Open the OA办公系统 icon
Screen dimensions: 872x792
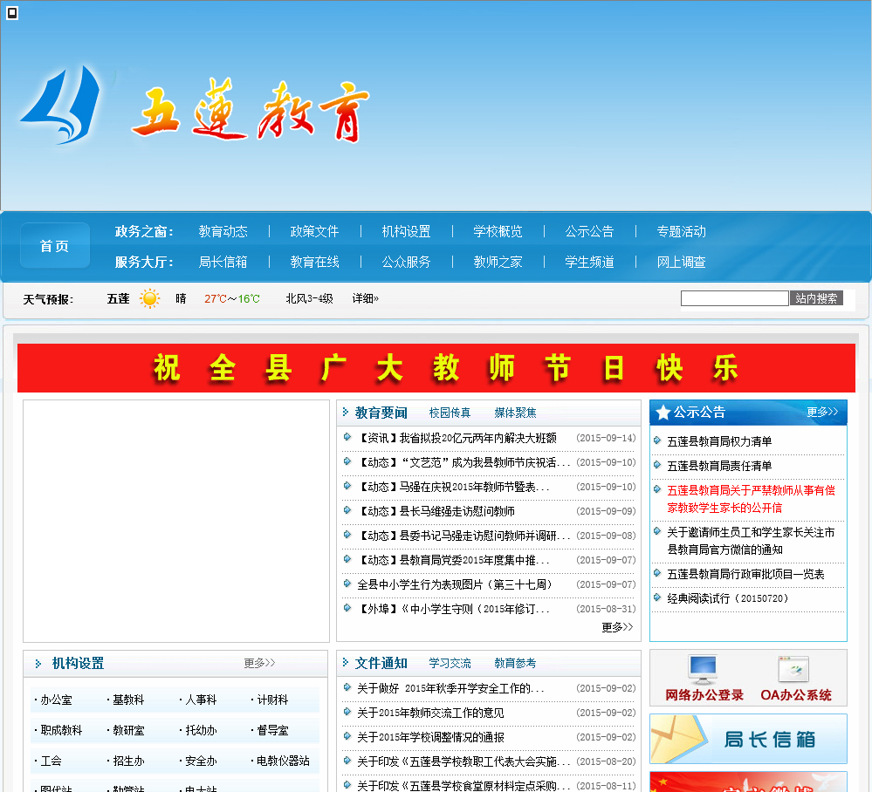click(x=793, y=670)
